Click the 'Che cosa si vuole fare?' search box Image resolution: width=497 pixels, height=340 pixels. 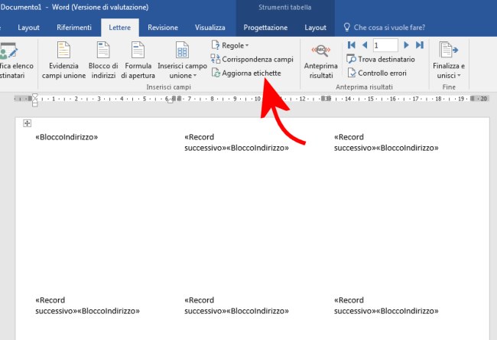tap(391, 28)
